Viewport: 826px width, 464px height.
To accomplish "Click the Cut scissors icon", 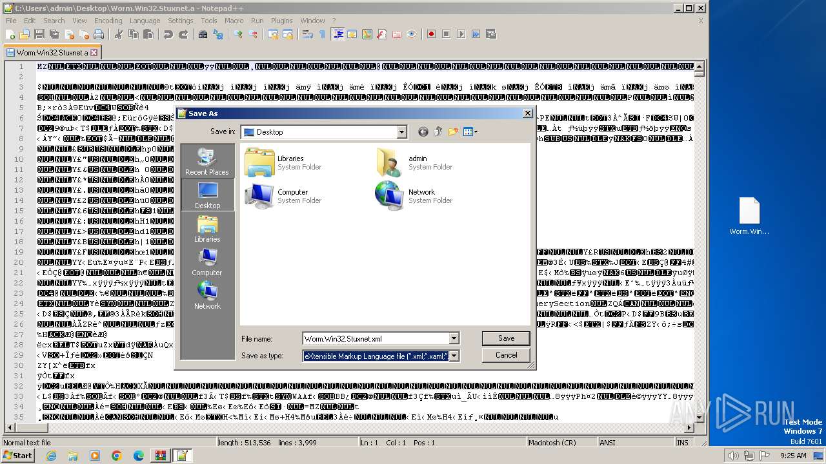I will pyautogui.click(x=119, y=34).
